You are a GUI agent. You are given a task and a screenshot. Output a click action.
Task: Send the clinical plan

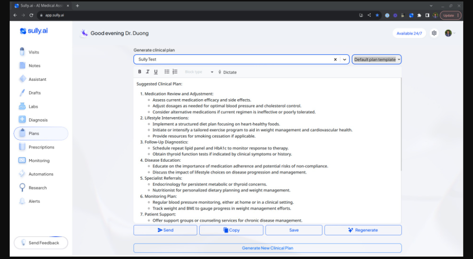tap(165, 230)
